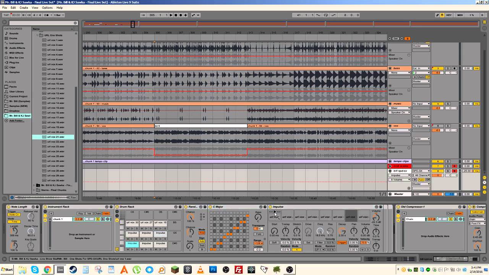Adjust bass track volume -6.0 slider

click(x=438, y=73)
